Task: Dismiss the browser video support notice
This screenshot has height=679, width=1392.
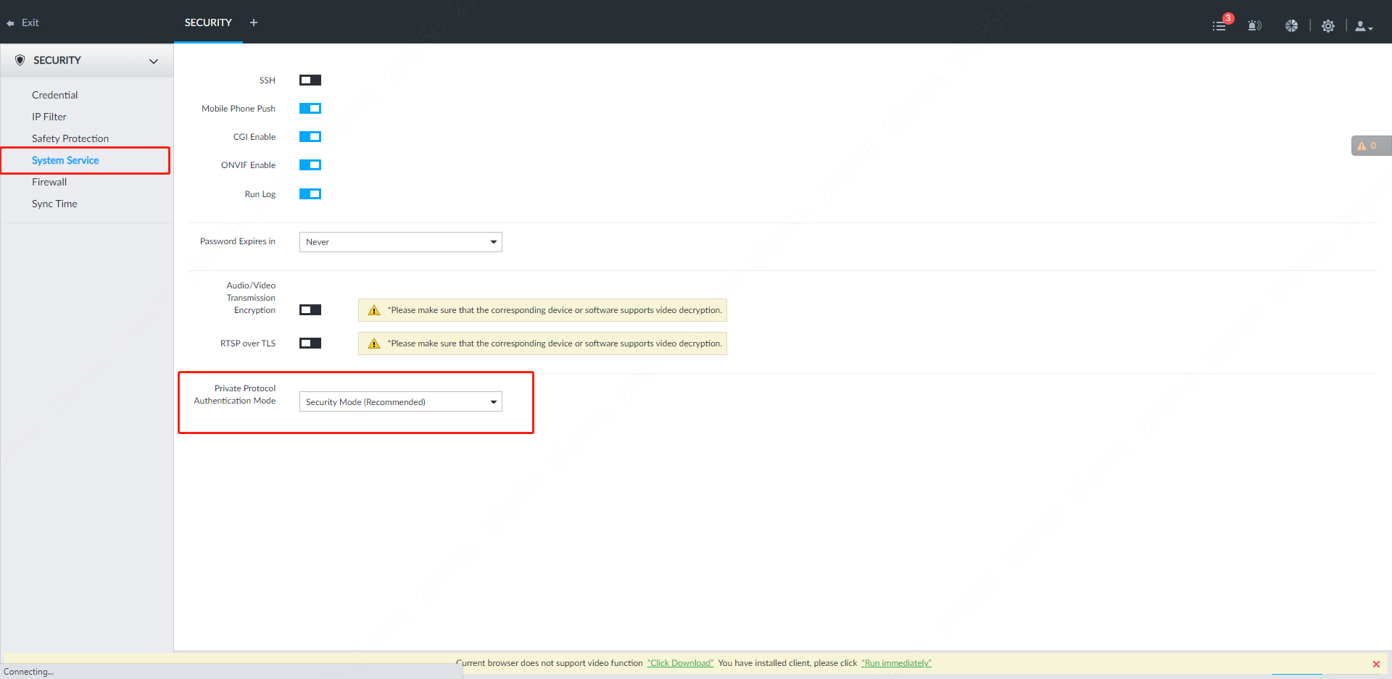Action: [x=1375, y=663]
